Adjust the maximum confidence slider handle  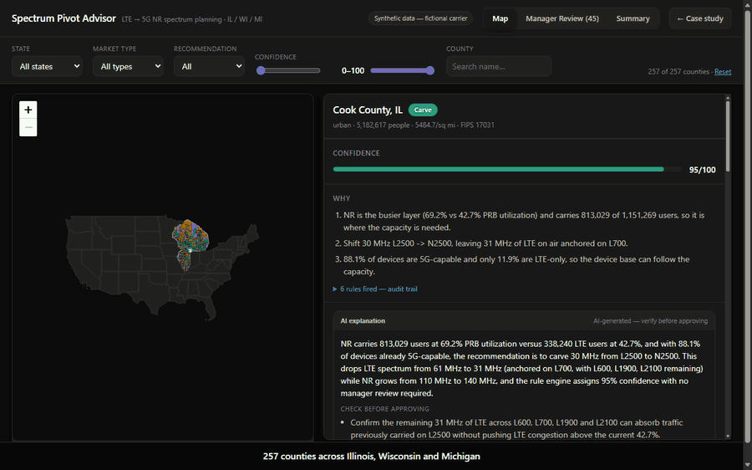(430, 70)
